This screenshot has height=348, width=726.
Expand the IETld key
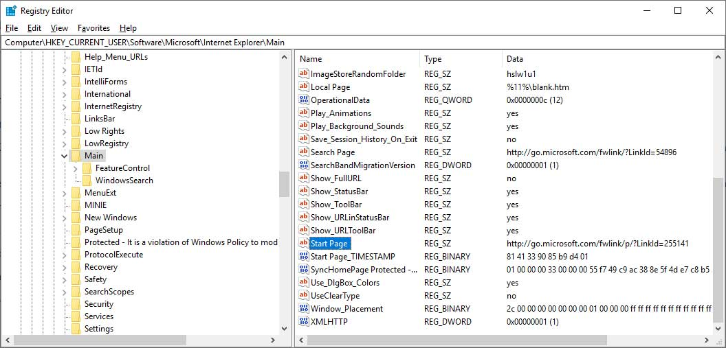[x=65, y=69]
